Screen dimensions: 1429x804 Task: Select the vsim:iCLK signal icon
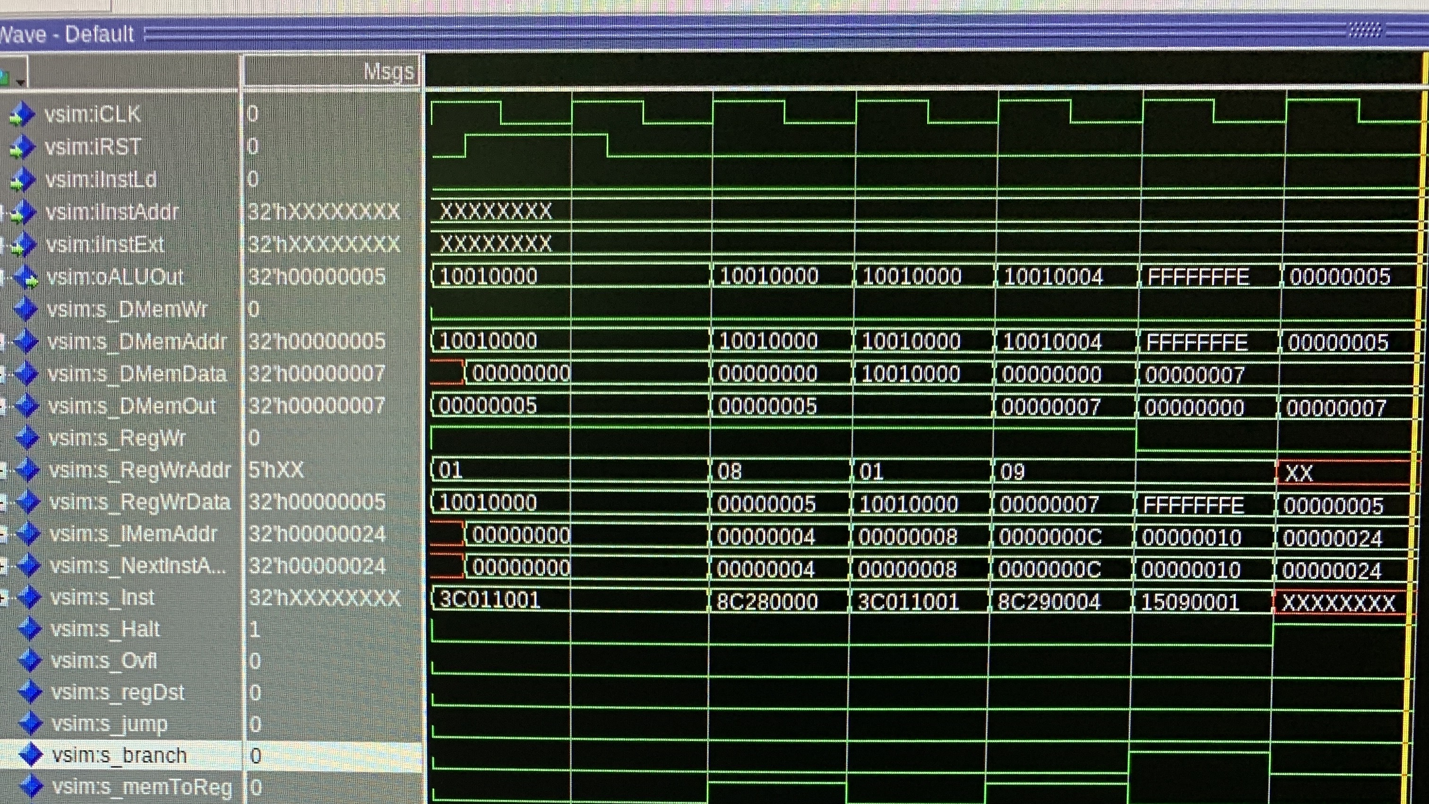click(22, 114)
